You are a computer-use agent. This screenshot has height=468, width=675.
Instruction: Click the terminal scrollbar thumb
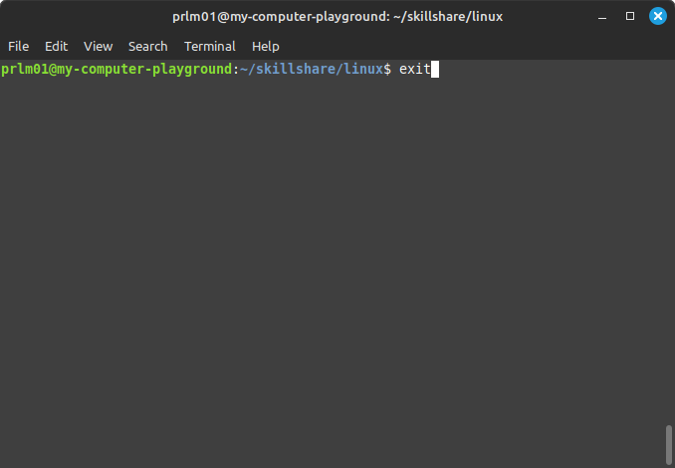(669, 445)
